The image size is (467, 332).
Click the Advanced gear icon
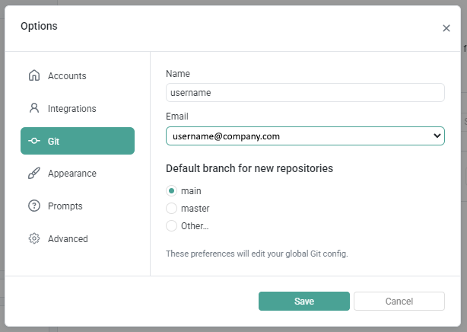pos(34,238)
